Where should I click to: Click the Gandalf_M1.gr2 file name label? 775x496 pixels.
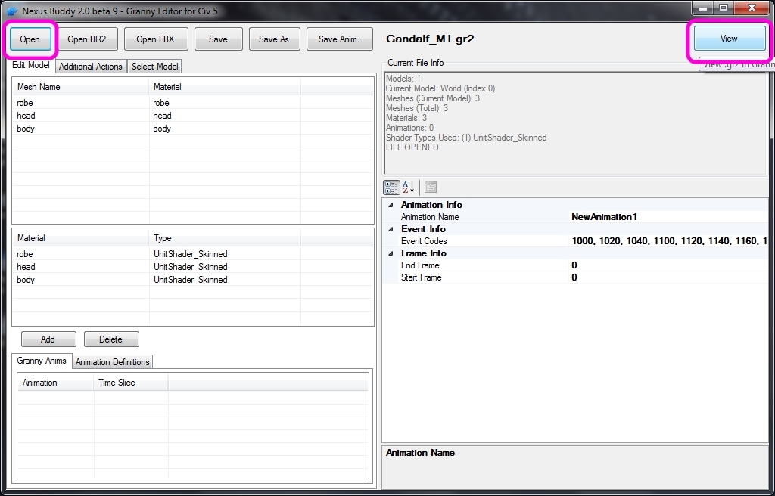[430, 39]
